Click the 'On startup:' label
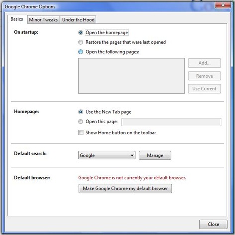The height and width of the screenshot is (235, 235). click(26, 32)
